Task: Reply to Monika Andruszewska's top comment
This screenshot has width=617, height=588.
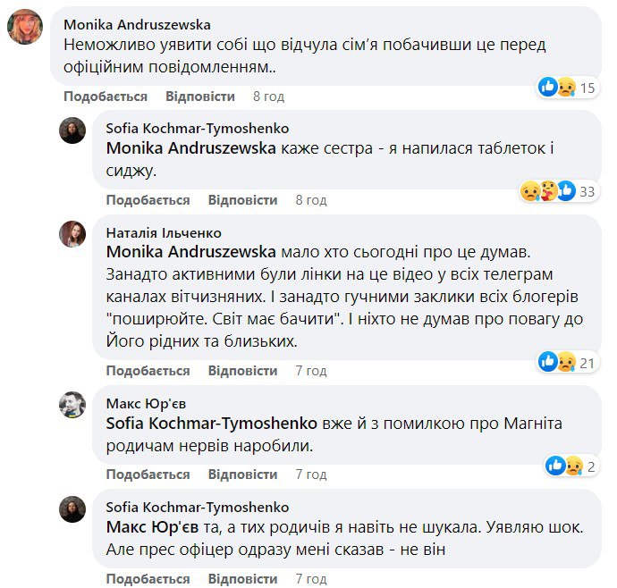Action: 200,97
